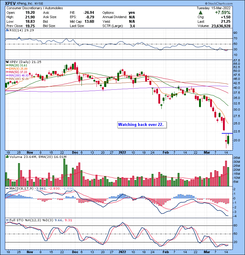Click the MA(100) 42.08 legend entry

pos(17,79)
